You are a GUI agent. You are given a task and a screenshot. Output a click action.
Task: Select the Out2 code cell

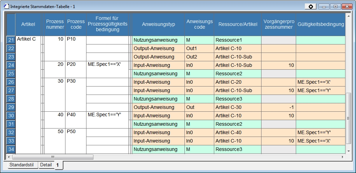pos(199,57)
